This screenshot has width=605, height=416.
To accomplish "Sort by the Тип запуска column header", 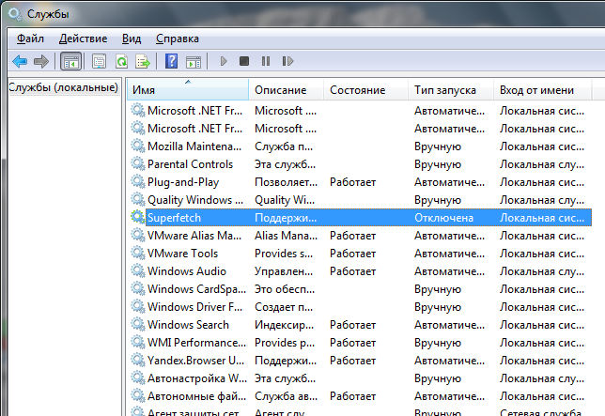I will (451, 90).
